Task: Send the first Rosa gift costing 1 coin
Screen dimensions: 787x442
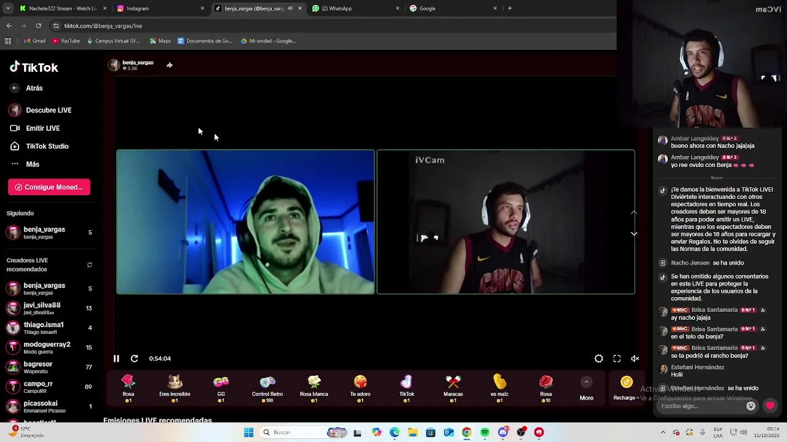Action: click(128, 389)
